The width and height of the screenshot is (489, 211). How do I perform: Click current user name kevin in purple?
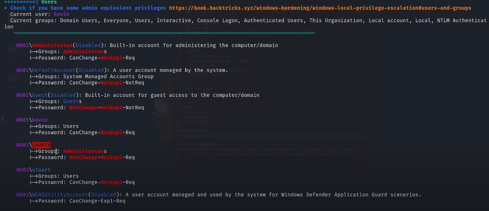pyautogui.click(x=61, y=14)
